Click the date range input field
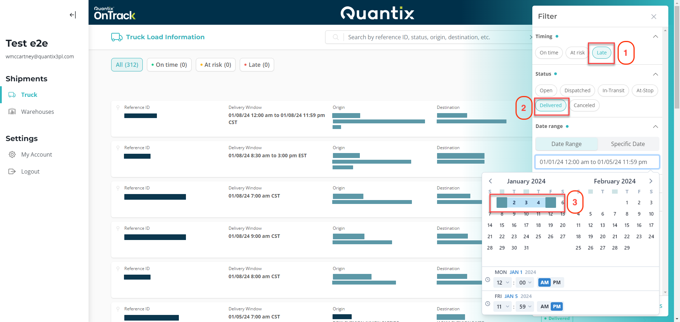The width and height of the screenshot is (680, 322). [x=597, y=162]
